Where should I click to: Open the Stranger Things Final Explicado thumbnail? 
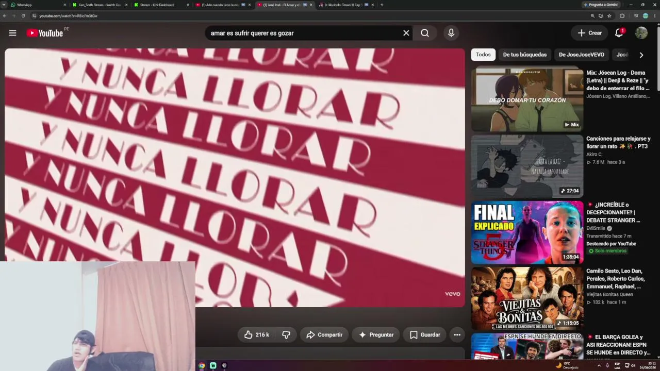(527, 232)
